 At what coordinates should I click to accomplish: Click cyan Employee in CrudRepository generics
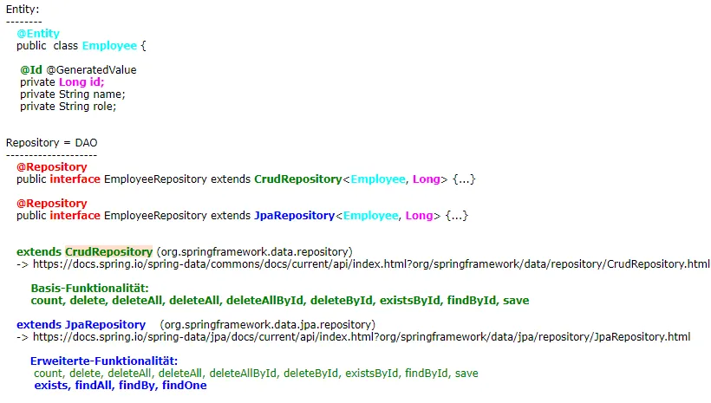[378, 179]
